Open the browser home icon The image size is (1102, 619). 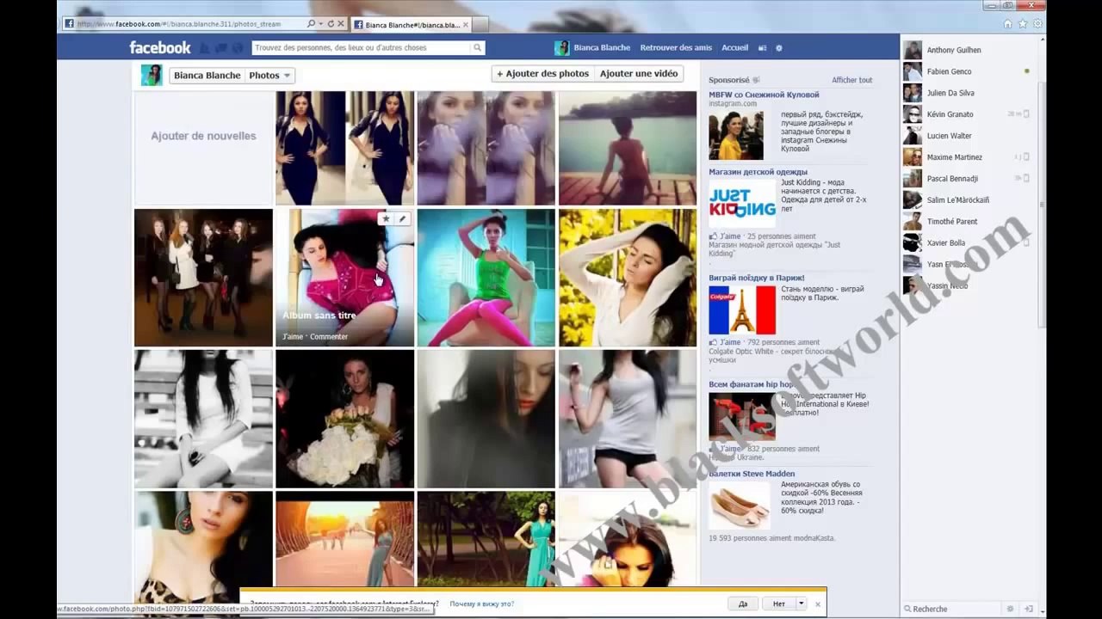[1007, 24]
